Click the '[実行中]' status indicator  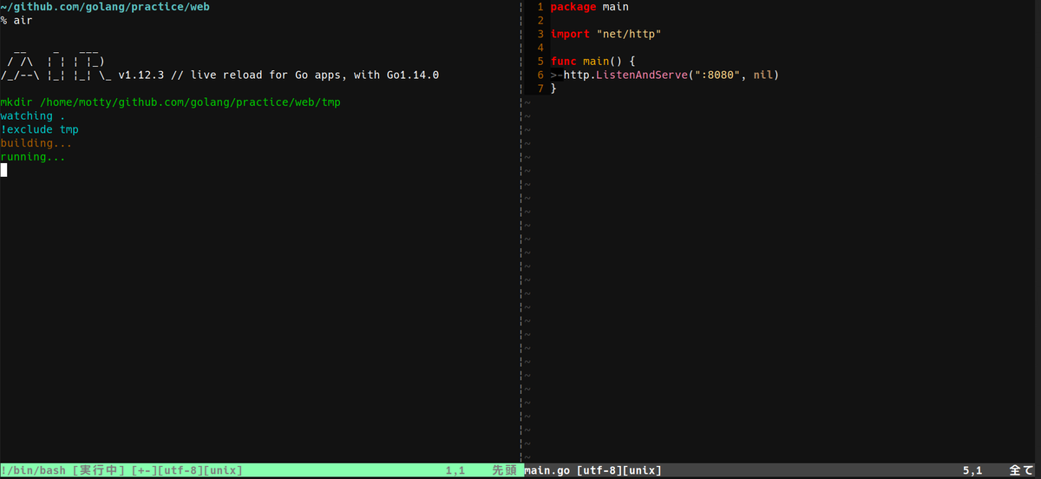click(99, 470)
